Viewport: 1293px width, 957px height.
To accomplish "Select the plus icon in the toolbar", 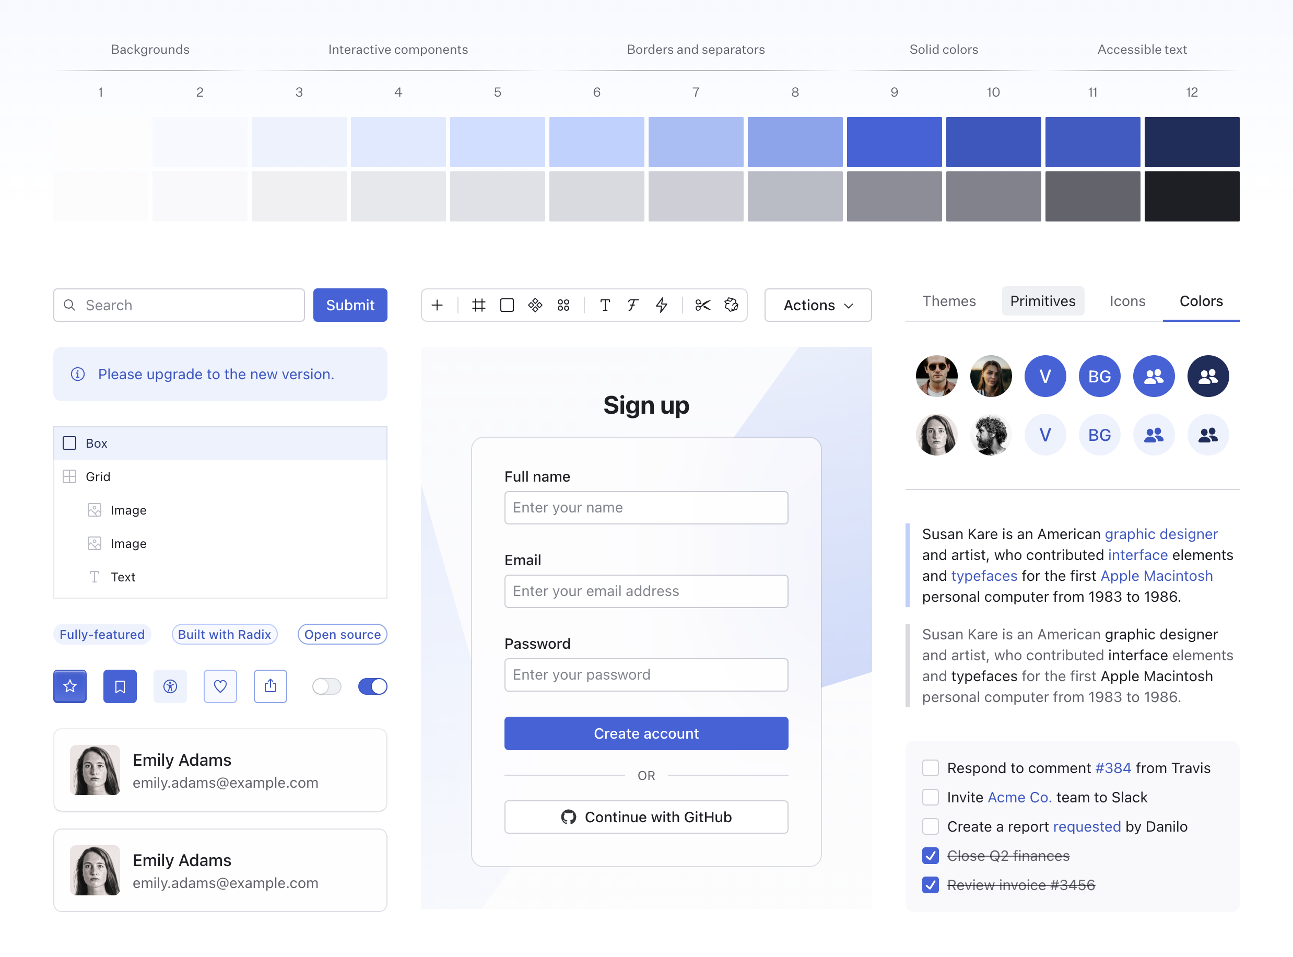I will point(437,305).
